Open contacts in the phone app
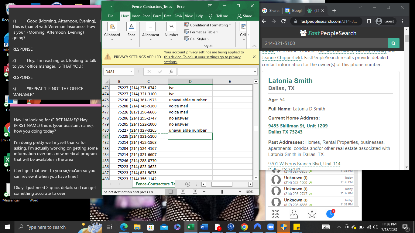This screenshot has height=233, width=415. pyautogui.click(x=293, y=214)
